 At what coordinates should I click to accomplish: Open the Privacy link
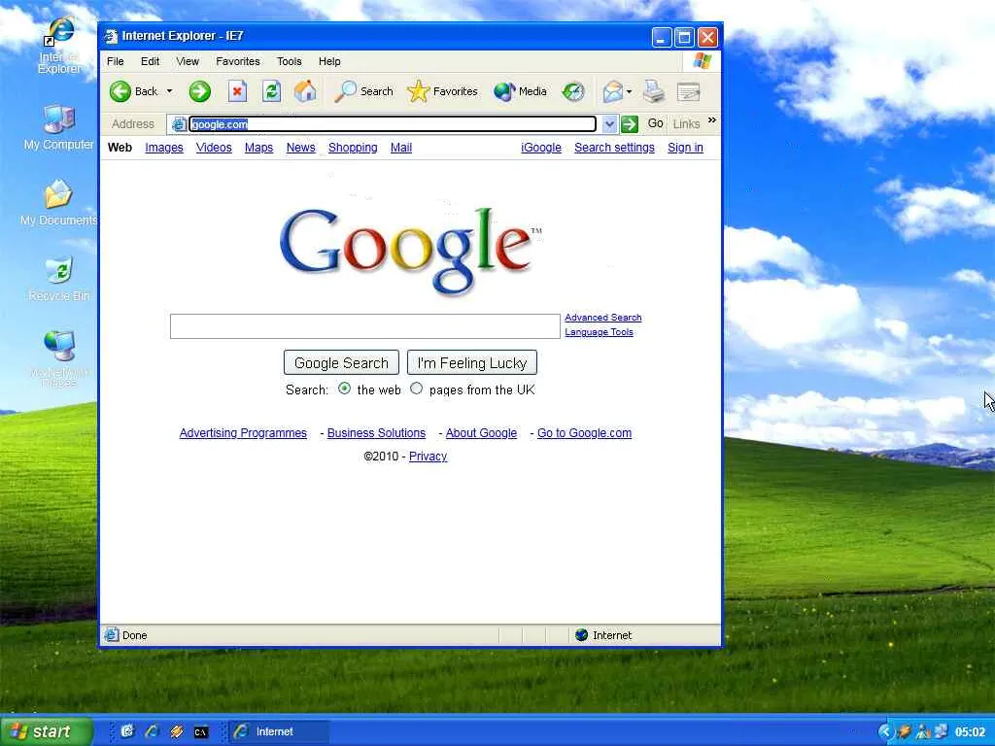pos(428,457)
